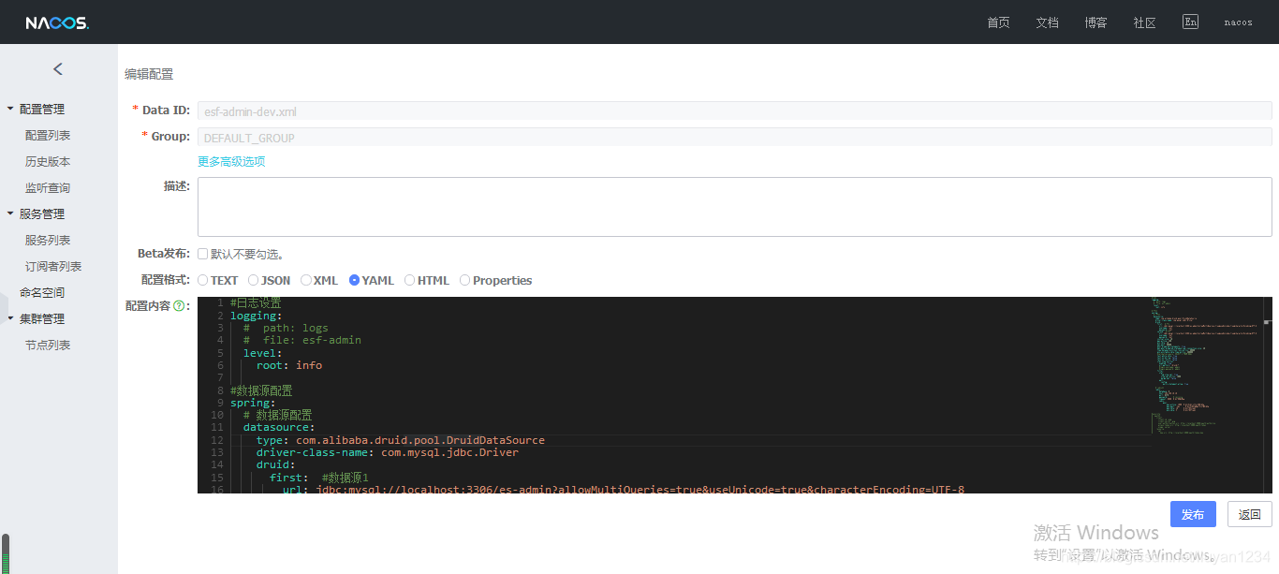Open 命名空间 in the sidebar
Viewport: 1279px width, 574px height.
42,292
